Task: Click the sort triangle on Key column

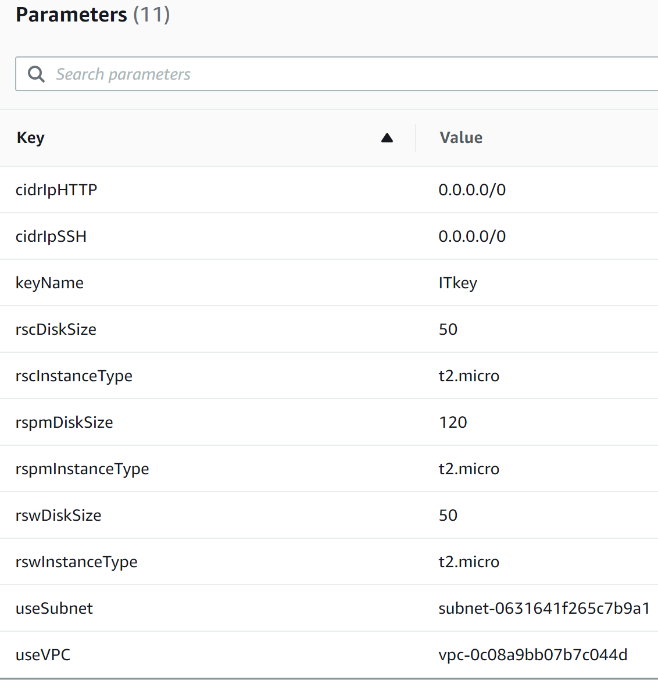Action: point(387,138)
